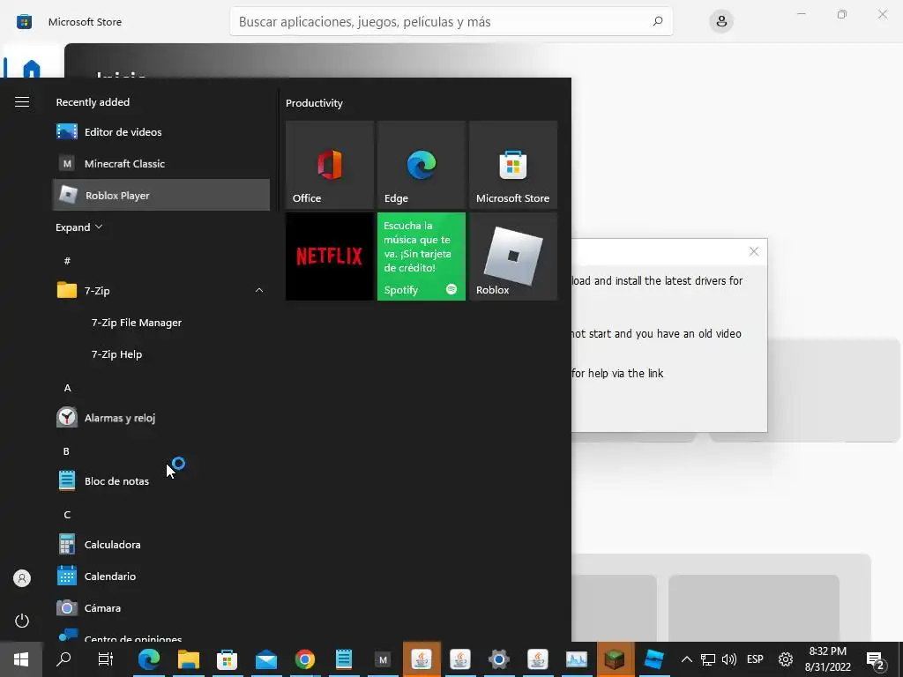Switch to Minecraft Classic 'M' taskbar icon
The width and height of the screenshot is (903, 677).
tap(383, 659)
